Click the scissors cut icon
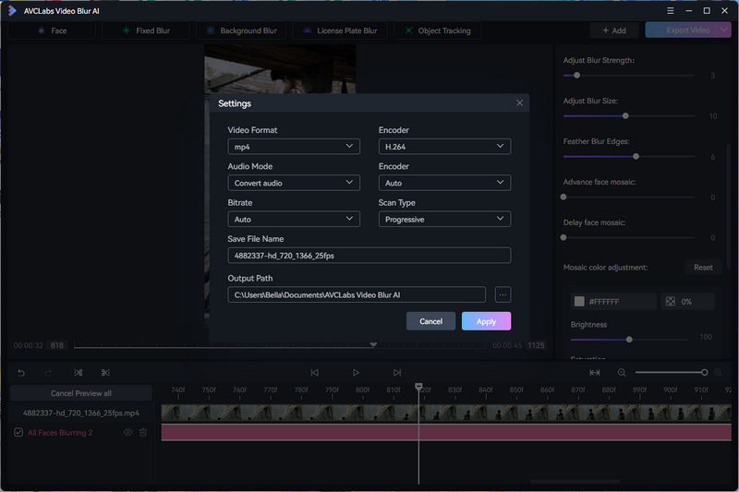This screenshot has width=739, height=492. (x=105, y=373)
